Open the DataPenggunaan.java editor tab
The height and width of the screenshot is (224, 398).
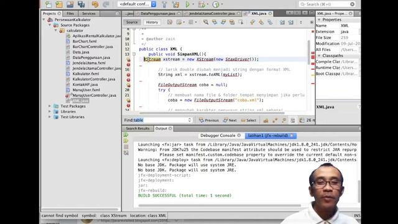tap(158, 14)
